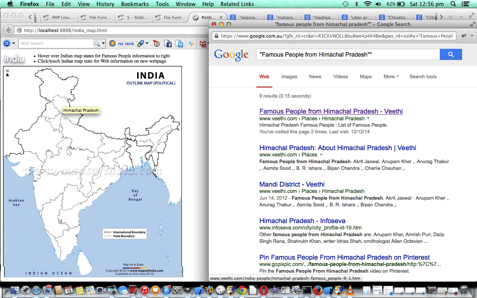The width and height of the screenshot is (477, 298).
Task: Click the Time Machine menu bar icon
Action: point(345,4)
